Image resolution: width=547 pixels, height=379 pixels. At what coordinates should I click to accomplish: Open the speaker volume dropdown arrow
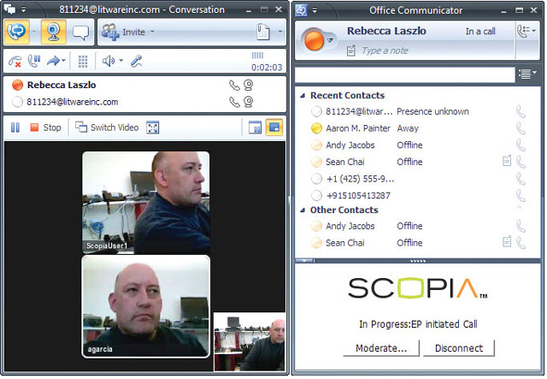(x=121, y=61)
